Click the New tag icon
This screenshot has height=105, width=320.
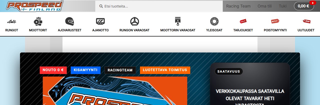[306, 21]
